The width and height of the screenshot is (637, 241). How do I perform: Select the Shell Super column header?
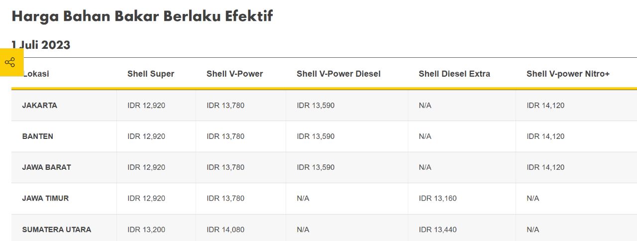[151, 74]
